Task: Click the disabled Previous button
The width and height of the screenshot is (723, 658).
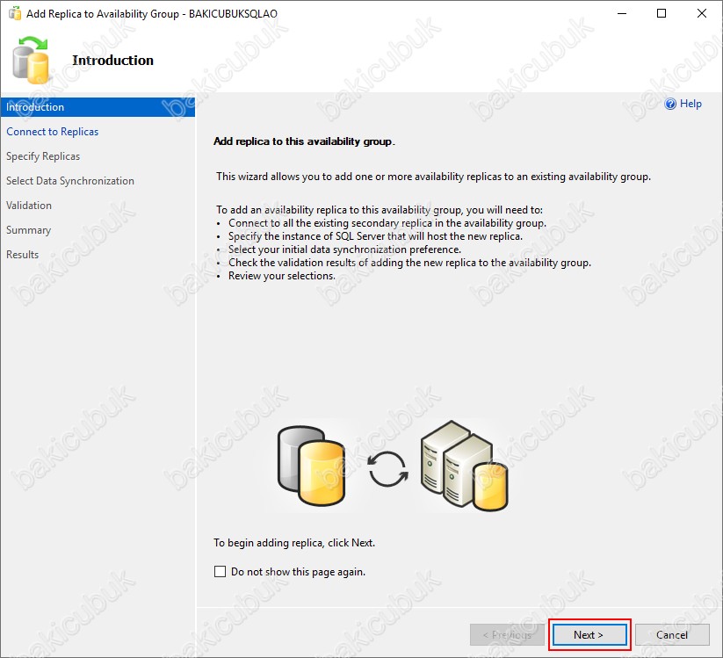Action: 507,634
